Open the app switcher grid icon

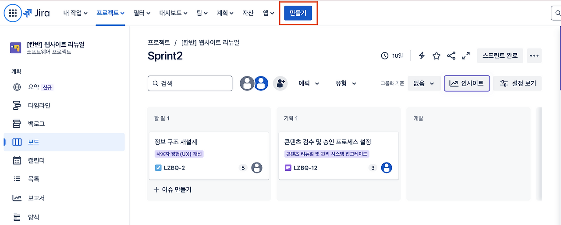tap(13, 13)
